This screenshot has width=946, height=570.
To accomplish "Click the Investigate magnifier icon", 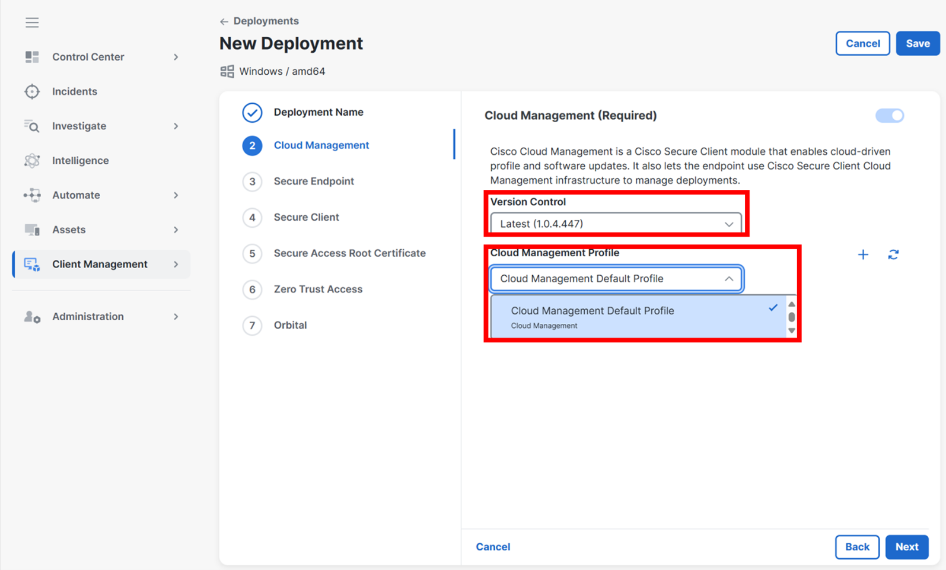I will (x=32, y=126).
